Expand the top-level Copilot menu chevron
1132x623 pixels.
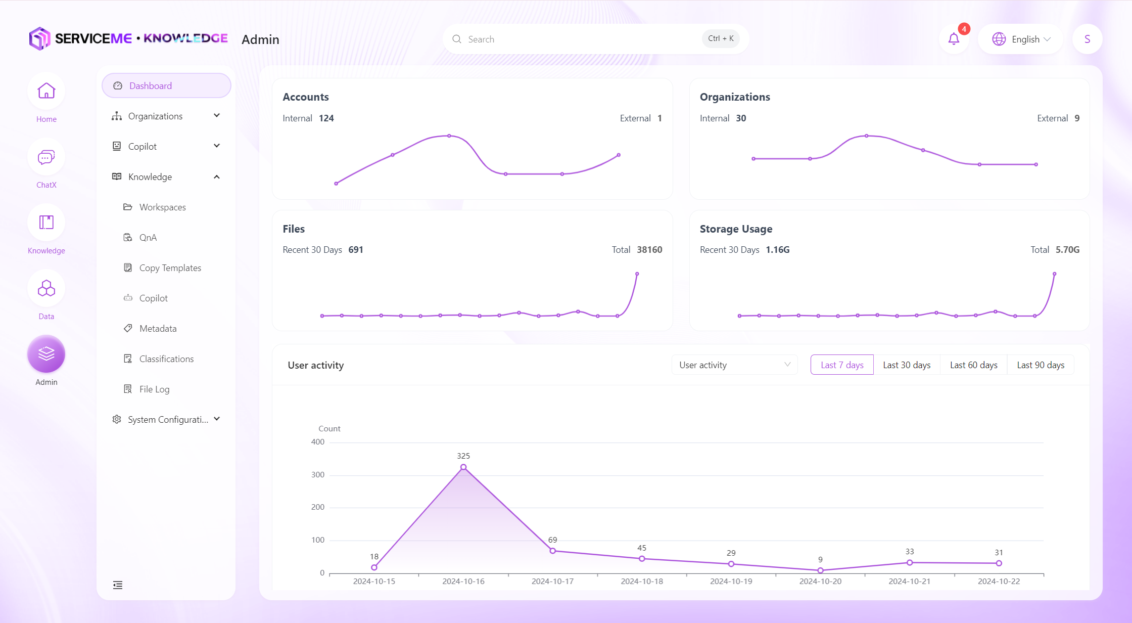coord(217,146)
